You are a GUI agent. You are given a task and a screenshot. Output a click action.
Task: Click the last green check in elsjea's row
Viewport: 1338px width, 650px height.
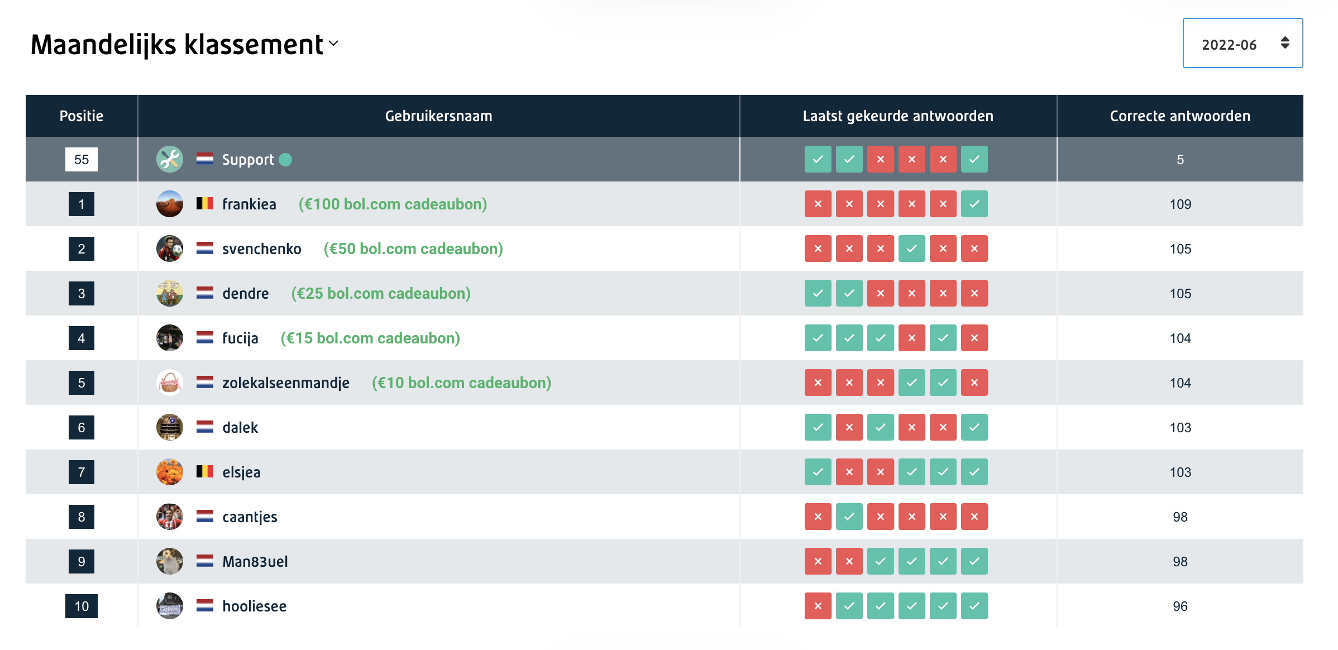tap(974, 472)
